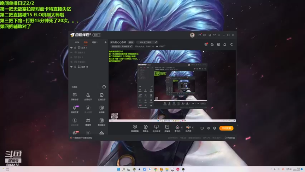Add a 摄像头 camera source
Viewport: 305px width, 172px height.
[146, 128]
